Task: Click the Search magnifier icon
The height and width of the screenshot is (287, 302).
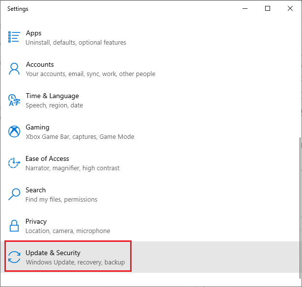Action: point(15,194)
